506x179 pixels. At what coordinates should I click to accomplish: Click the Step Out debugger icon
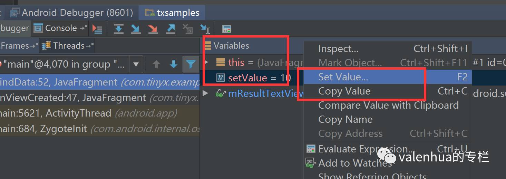171,29
